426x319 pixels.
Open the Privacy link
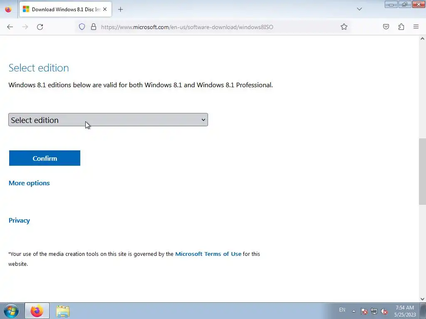[19, 220]
